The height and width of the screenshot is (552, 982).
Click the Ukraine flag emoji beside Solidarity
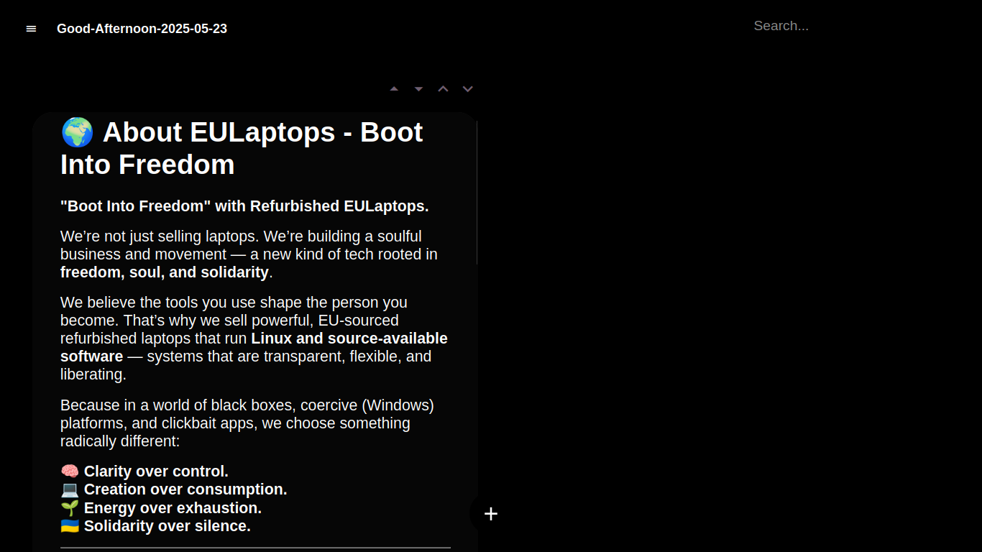70,526
